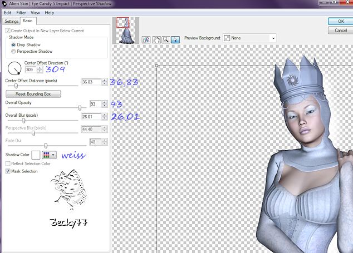353x253 pixels.
Task: Click the Center Offset Direction dial
Action: (14, 68)
